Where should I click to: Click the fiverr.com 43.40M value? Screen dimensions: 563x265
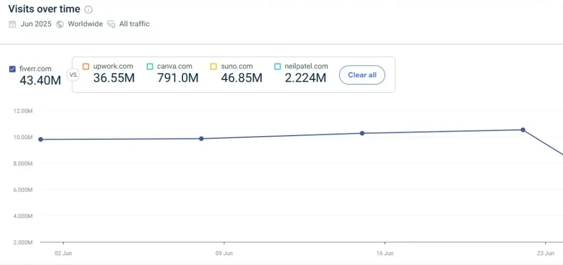(40, 81)
